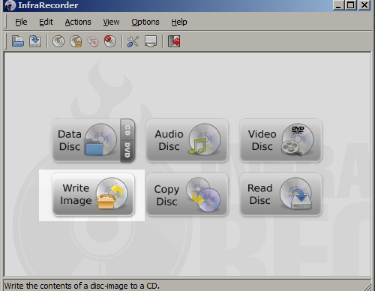Open the View menu
Viewport: 375px width, 291px height.
click(111, 22)
